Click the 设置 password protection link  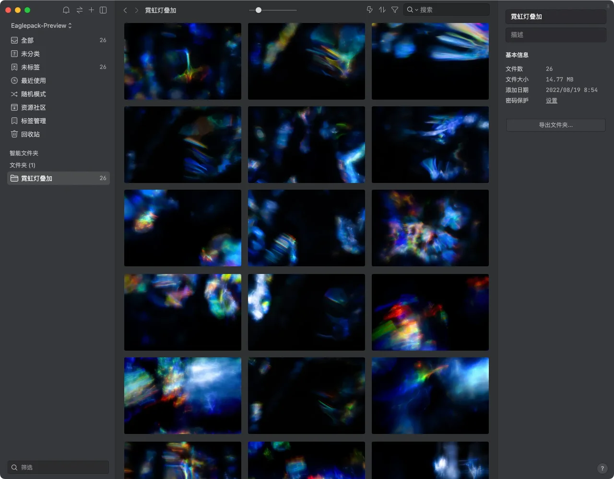tap(552, 101)
